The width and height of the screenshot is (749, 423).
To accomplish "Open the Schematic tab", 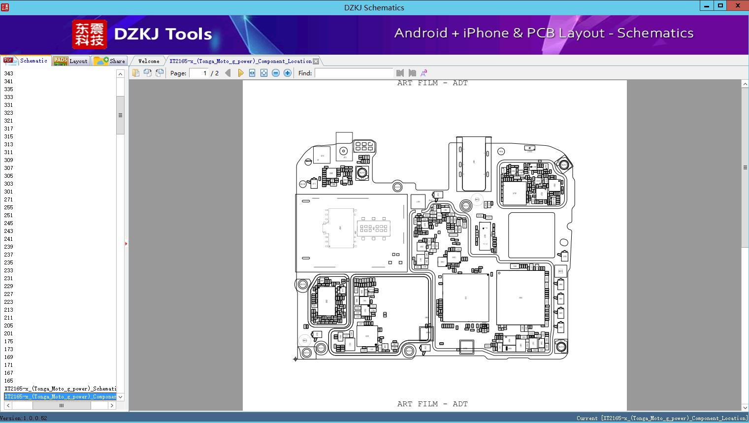I will 26,61.
